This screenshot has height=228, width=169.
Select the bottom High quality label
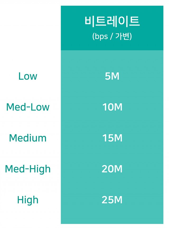(x=28, y=200)
